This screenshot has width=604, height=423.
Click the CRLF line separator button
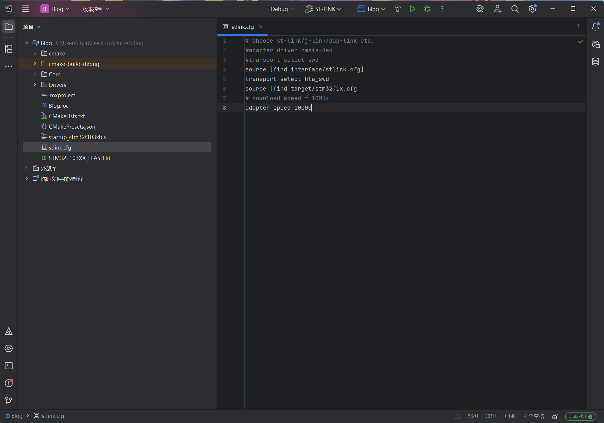click(x=491, y=416)
